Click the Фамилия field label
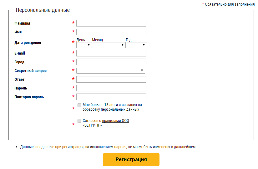The image size is (258, 169). [x=22, y=23]
